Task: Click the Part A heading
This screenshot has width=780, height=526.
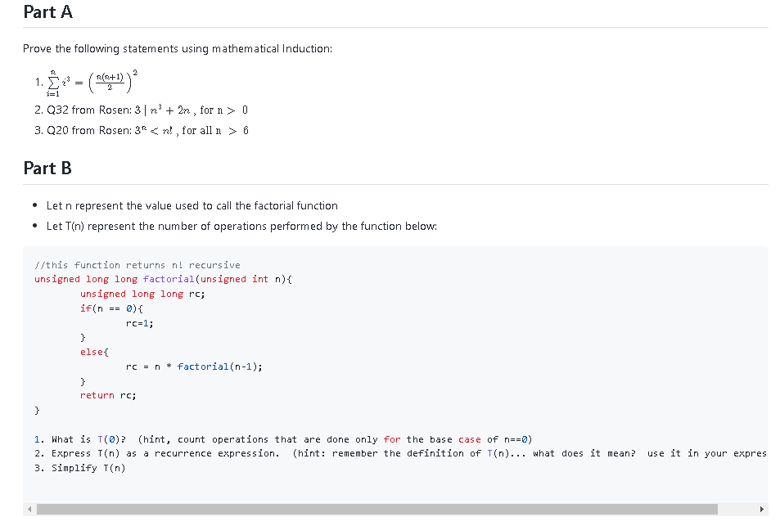Action: (47, 11)
